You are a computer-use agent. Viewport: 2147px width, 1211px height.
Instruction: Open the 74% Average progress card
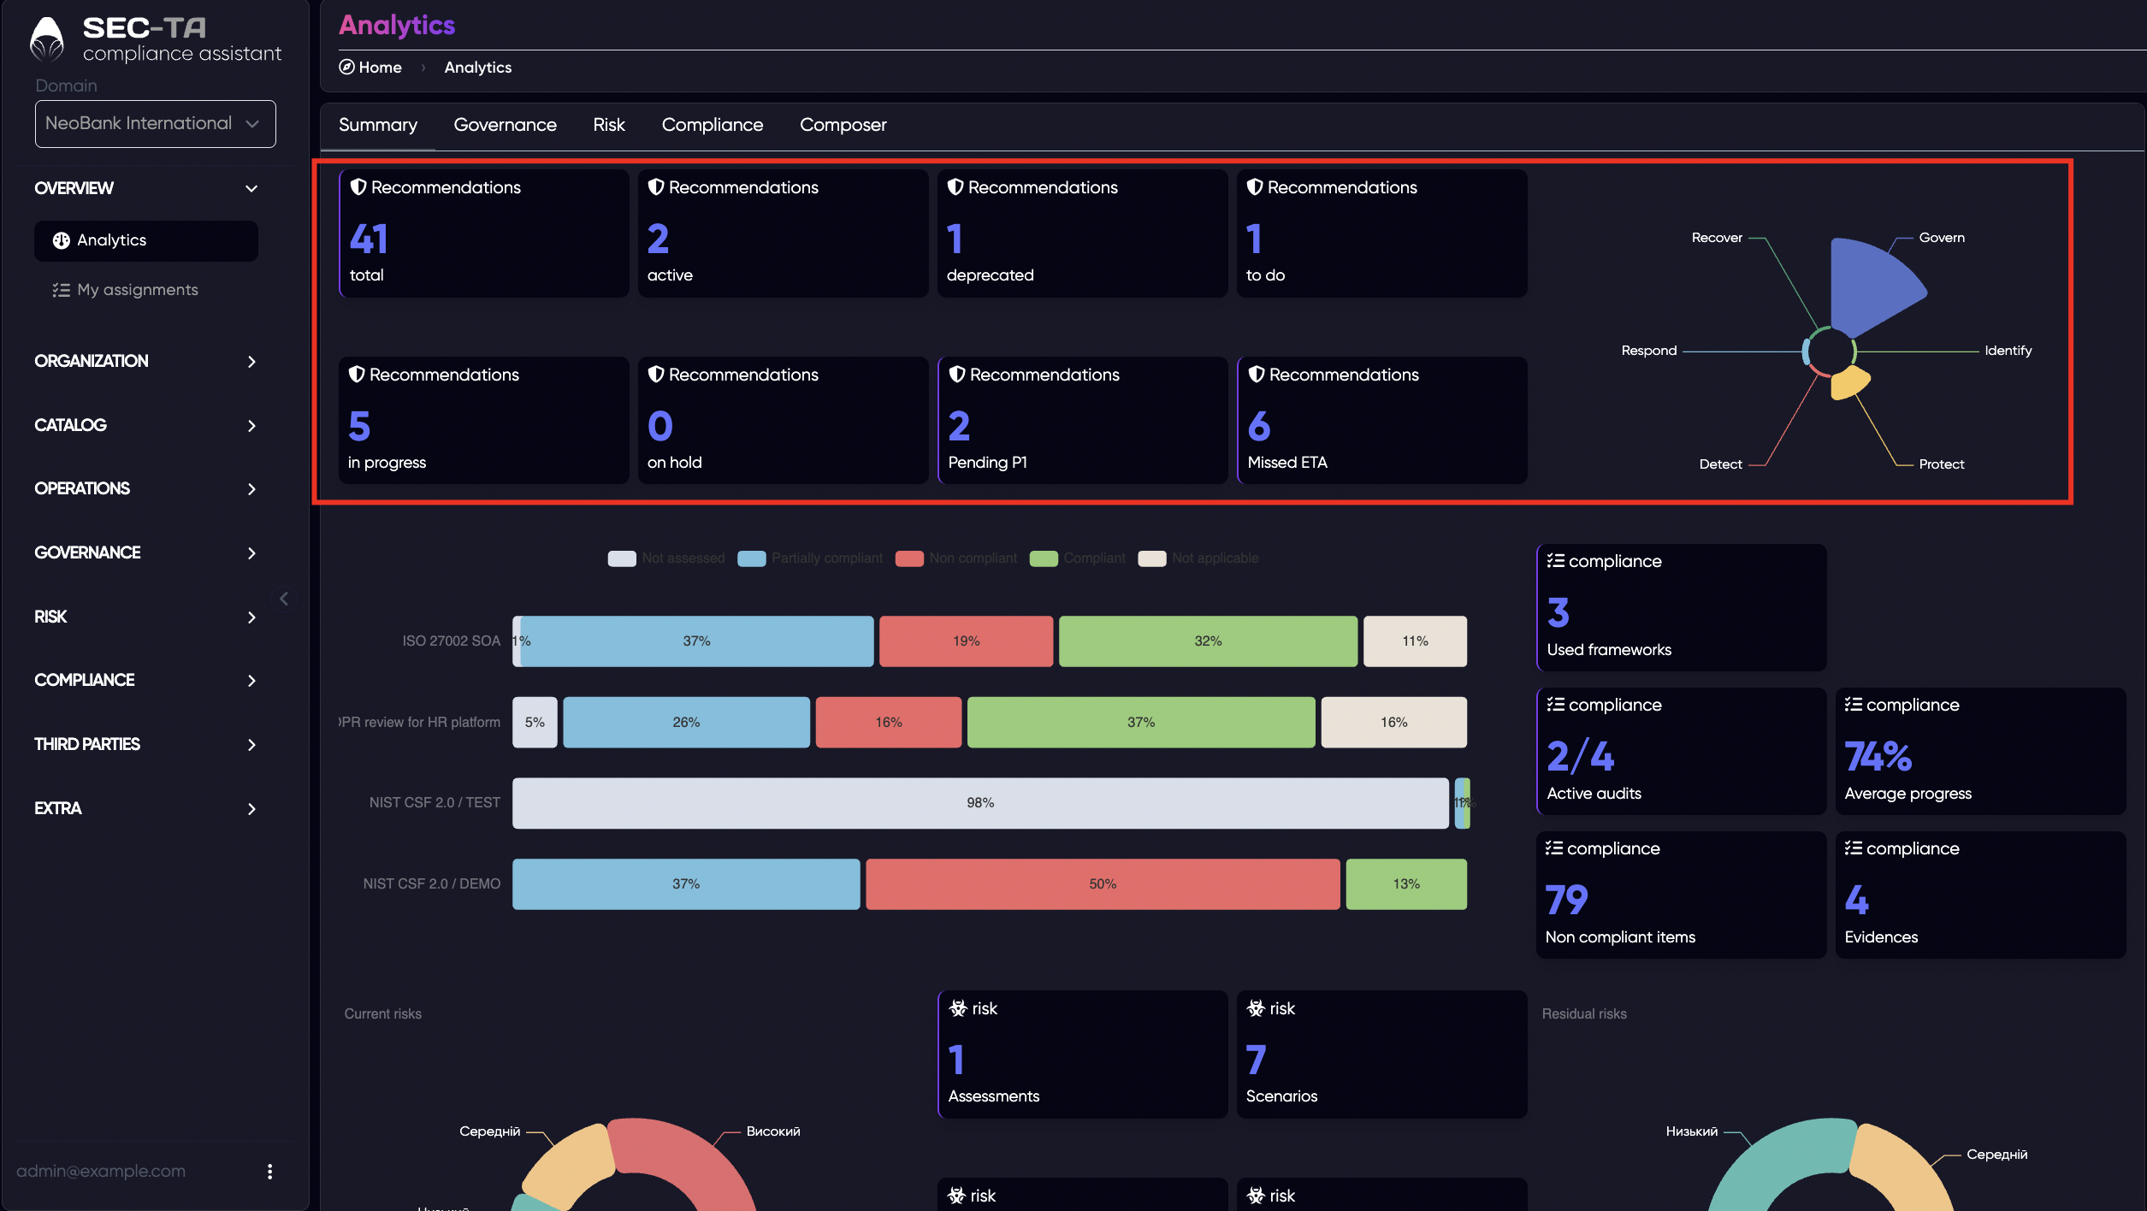pos(1981,751)
